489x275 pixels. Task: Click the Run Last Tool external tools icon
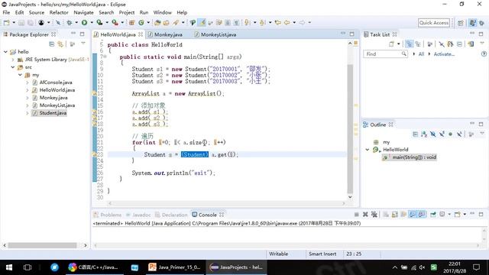tap(115, 22)
